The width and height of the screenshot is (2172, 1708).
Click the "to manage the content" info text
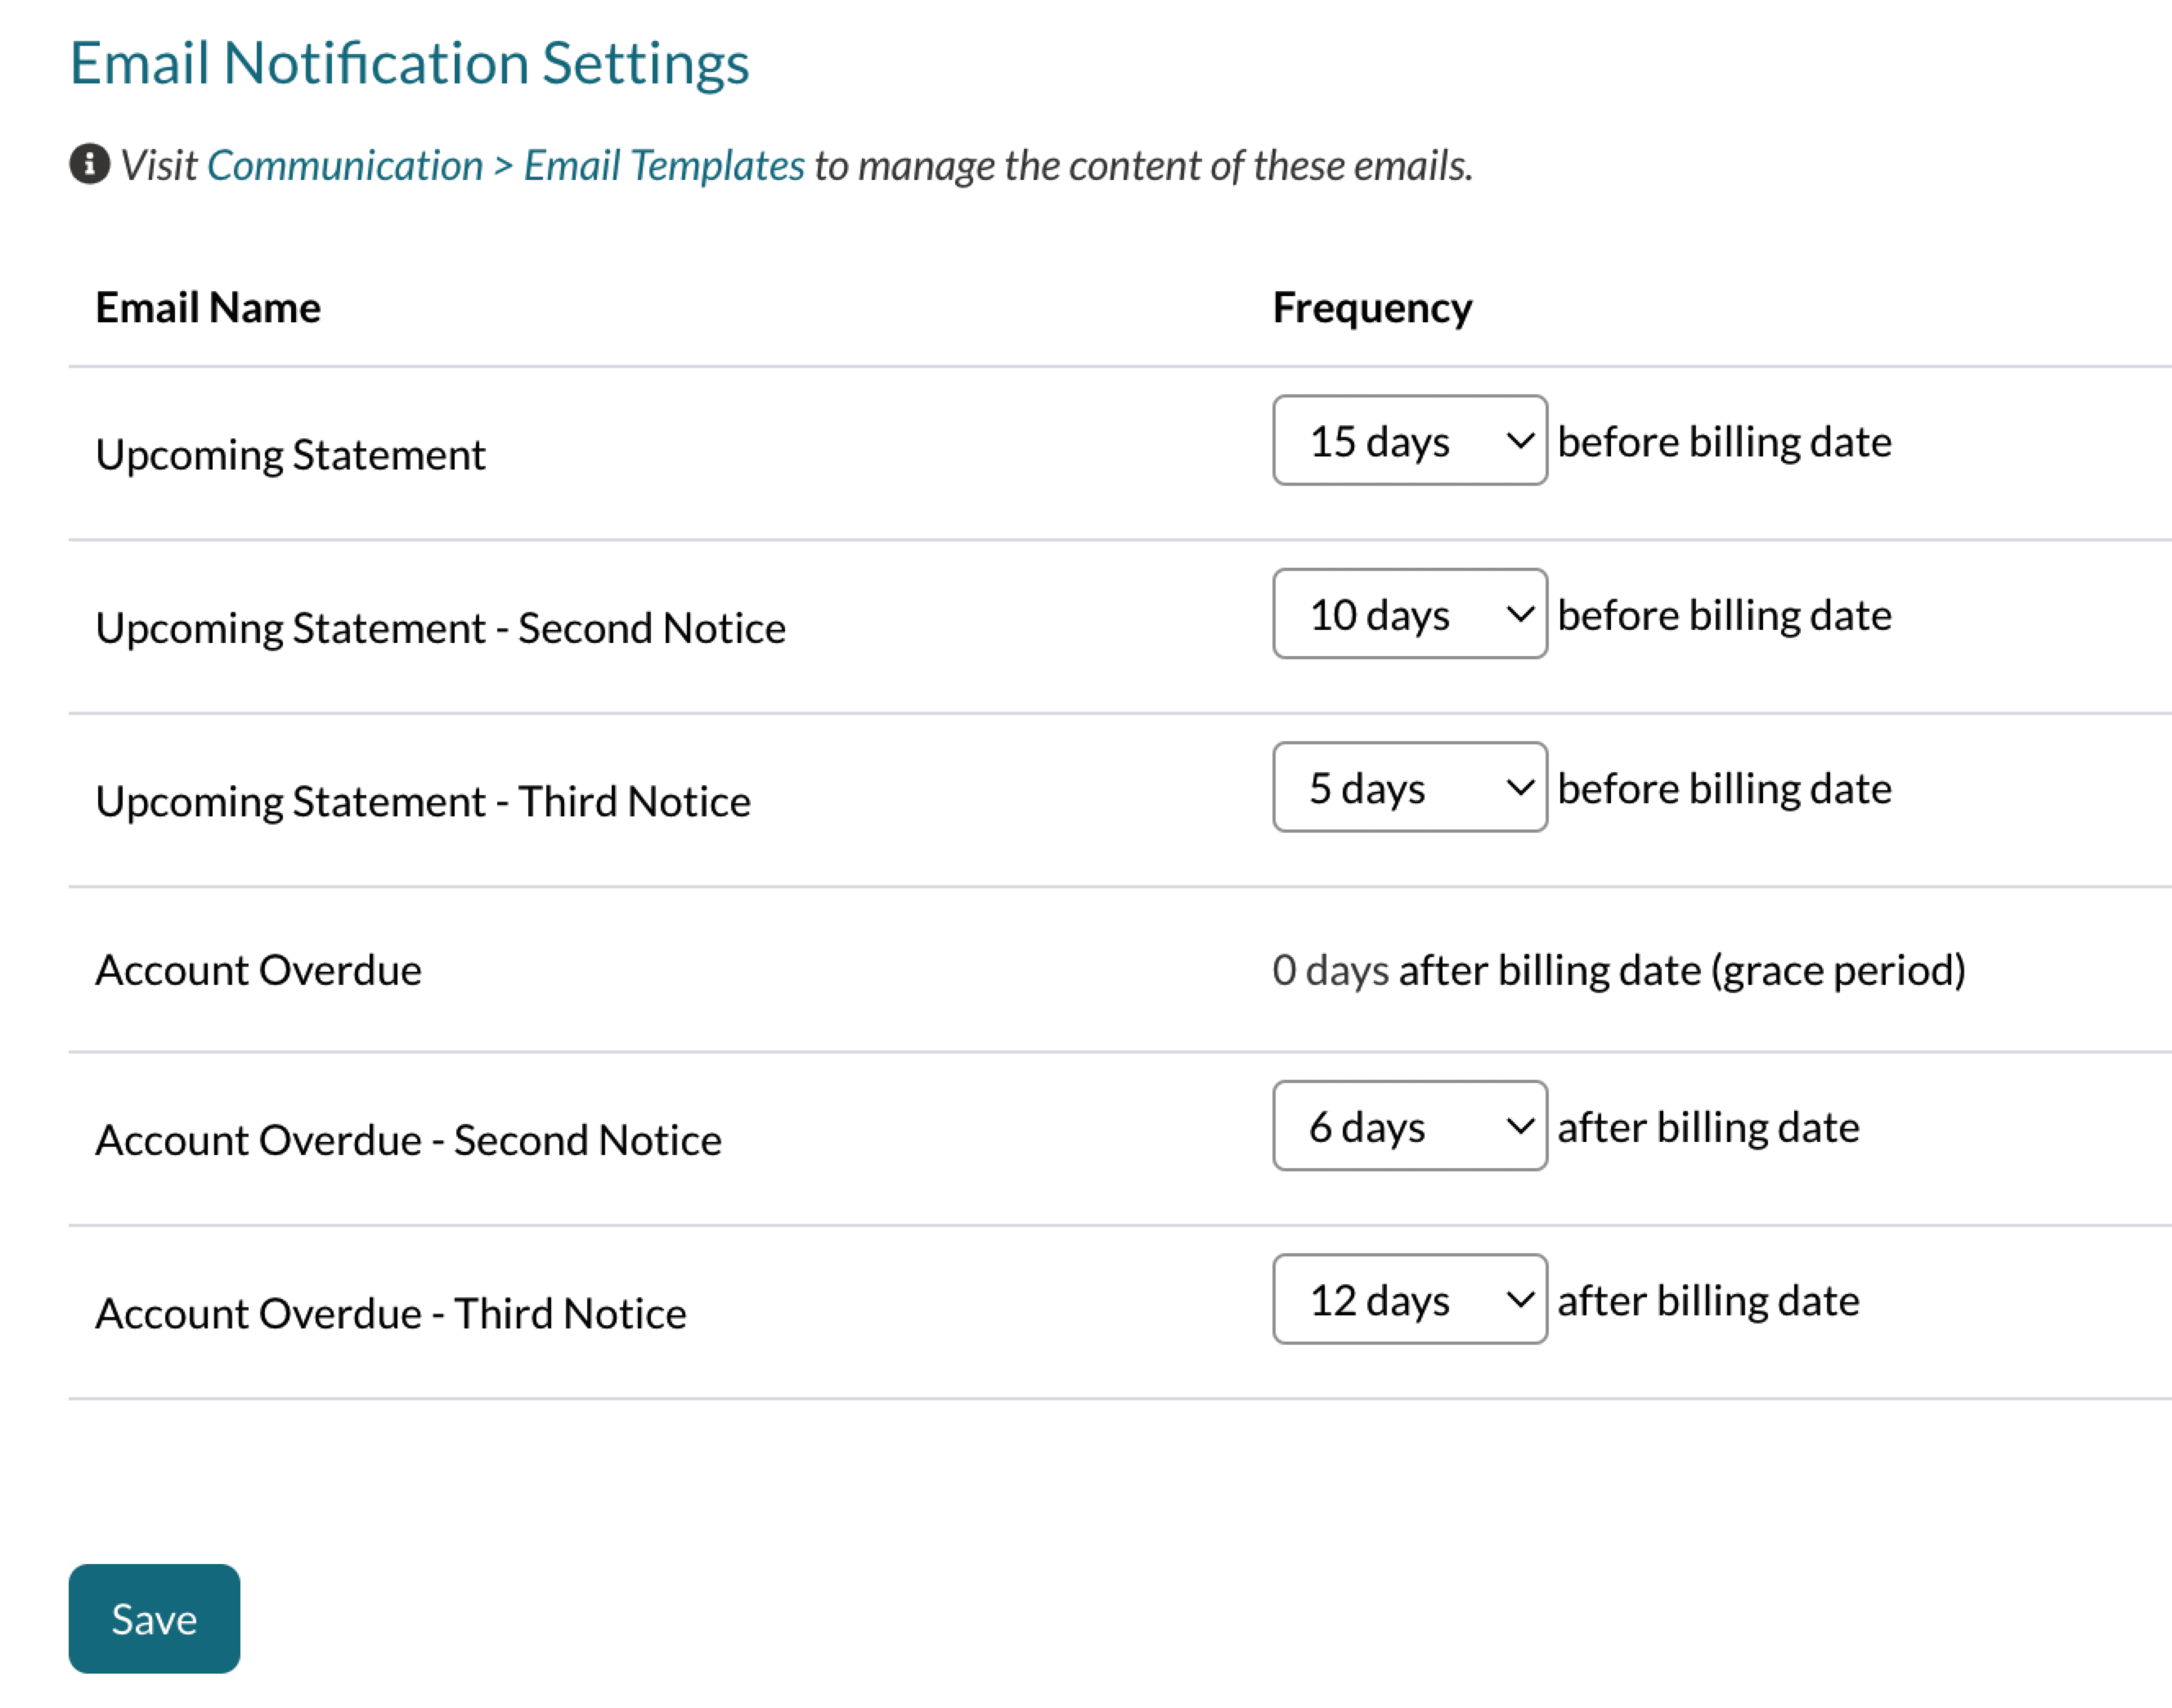(x=1142, y=166)
